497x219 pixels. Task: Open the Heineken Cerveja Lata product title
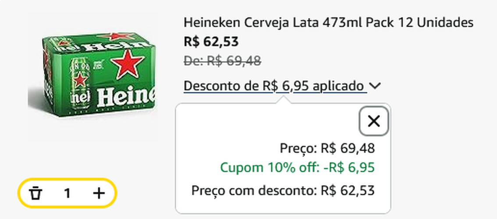328,23
